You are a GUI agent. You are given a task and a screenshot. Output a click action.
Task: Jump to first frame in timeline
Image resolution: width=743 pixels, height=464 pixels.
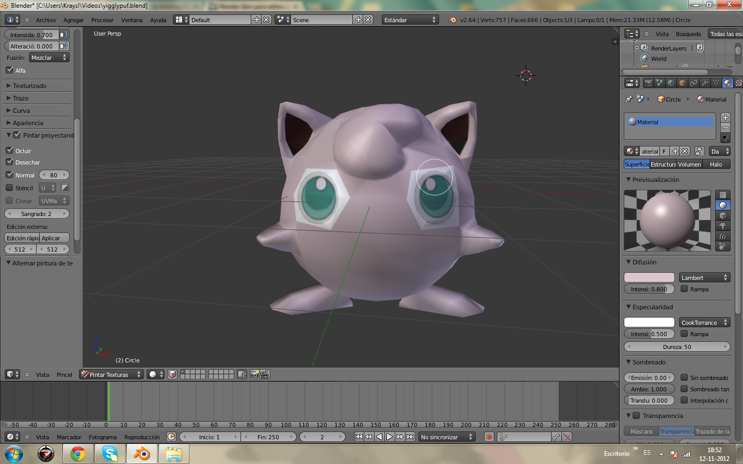[x=359, y=437]
